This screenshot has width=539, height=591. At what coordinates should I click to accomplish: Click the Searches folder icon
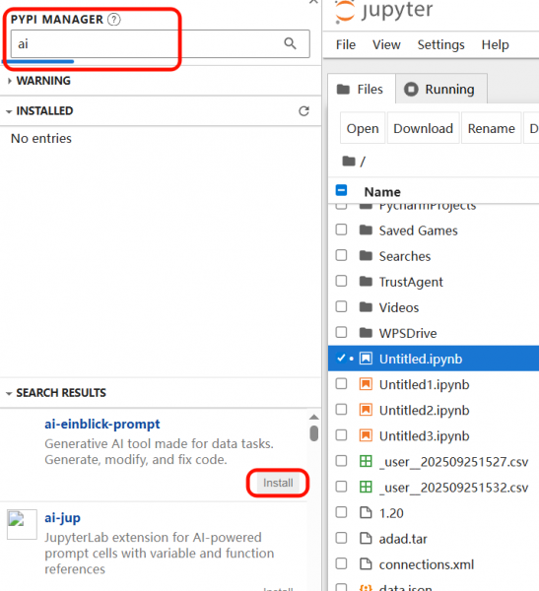tap(366, 255)
